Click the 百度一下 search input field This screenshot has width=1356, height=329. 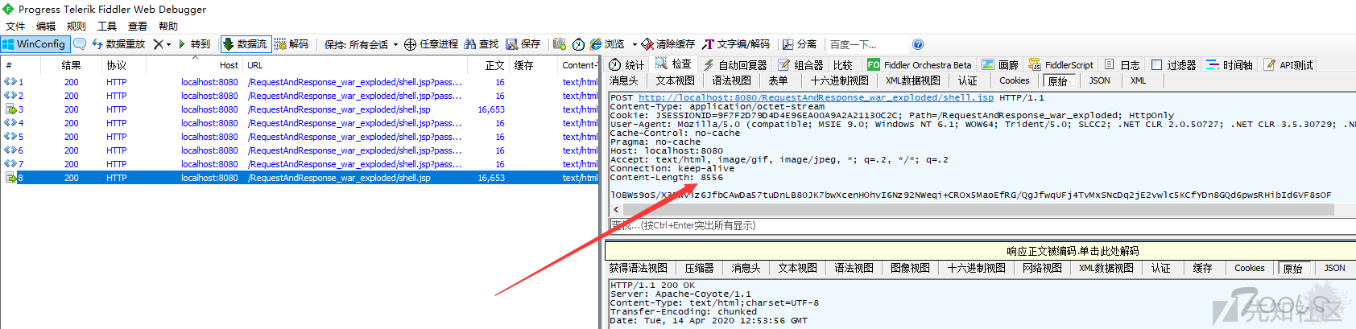point(866,44)
